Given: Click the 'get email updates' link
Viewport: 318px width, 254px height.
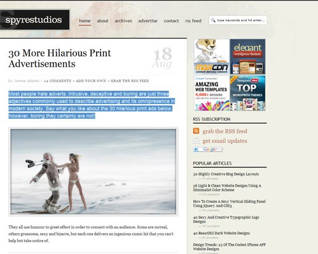Looking at the screenshot, I should [x=225, y=141].
